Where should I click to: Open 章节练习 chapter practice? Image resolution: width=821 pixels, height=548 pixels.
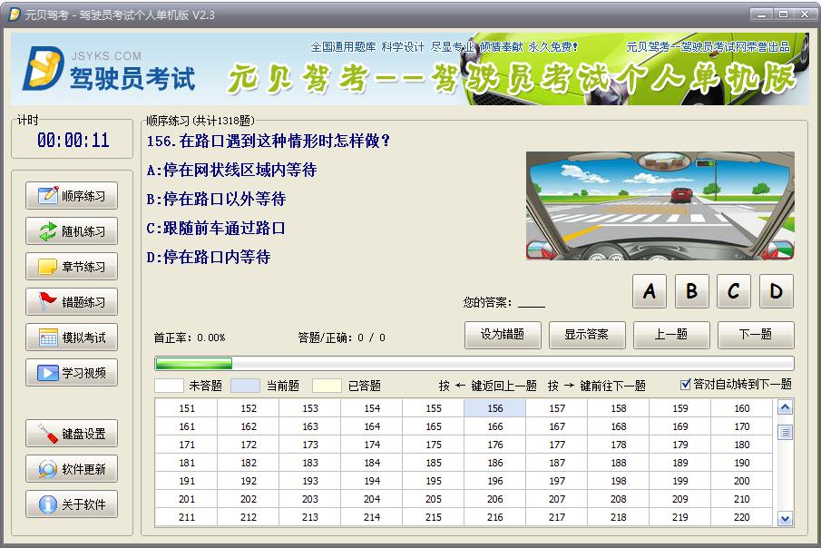(72, 267)
